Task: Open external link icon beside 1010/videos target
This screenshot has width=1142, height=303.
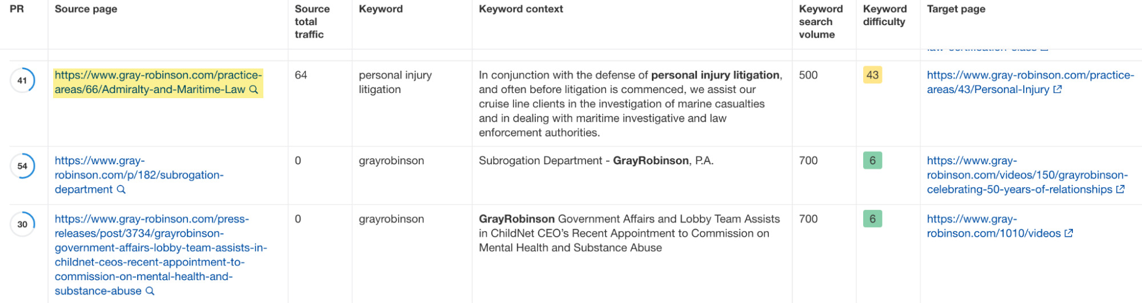Action: 1069,233
